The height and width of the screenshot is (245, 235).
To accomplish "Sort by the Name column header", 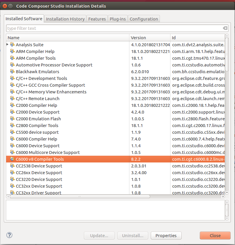I will coord(68,38).
